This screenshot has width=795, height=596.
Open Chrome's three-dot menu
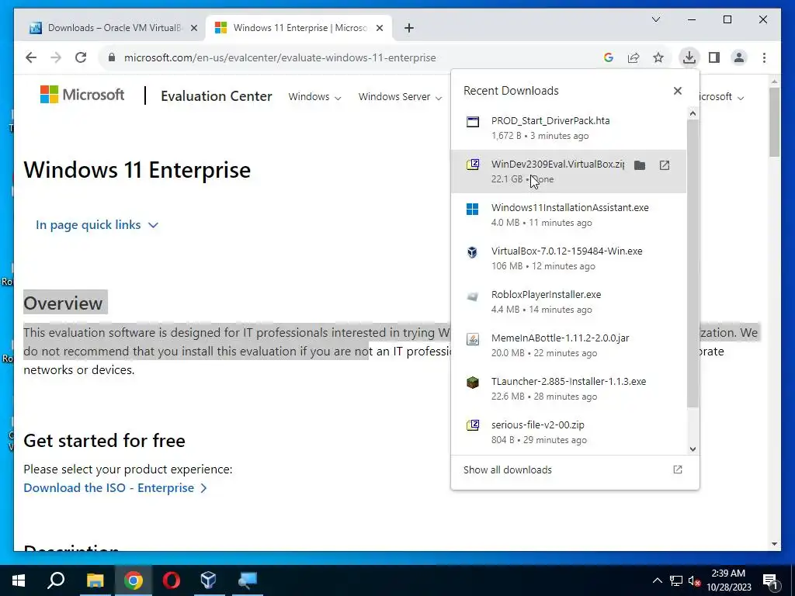764,57
